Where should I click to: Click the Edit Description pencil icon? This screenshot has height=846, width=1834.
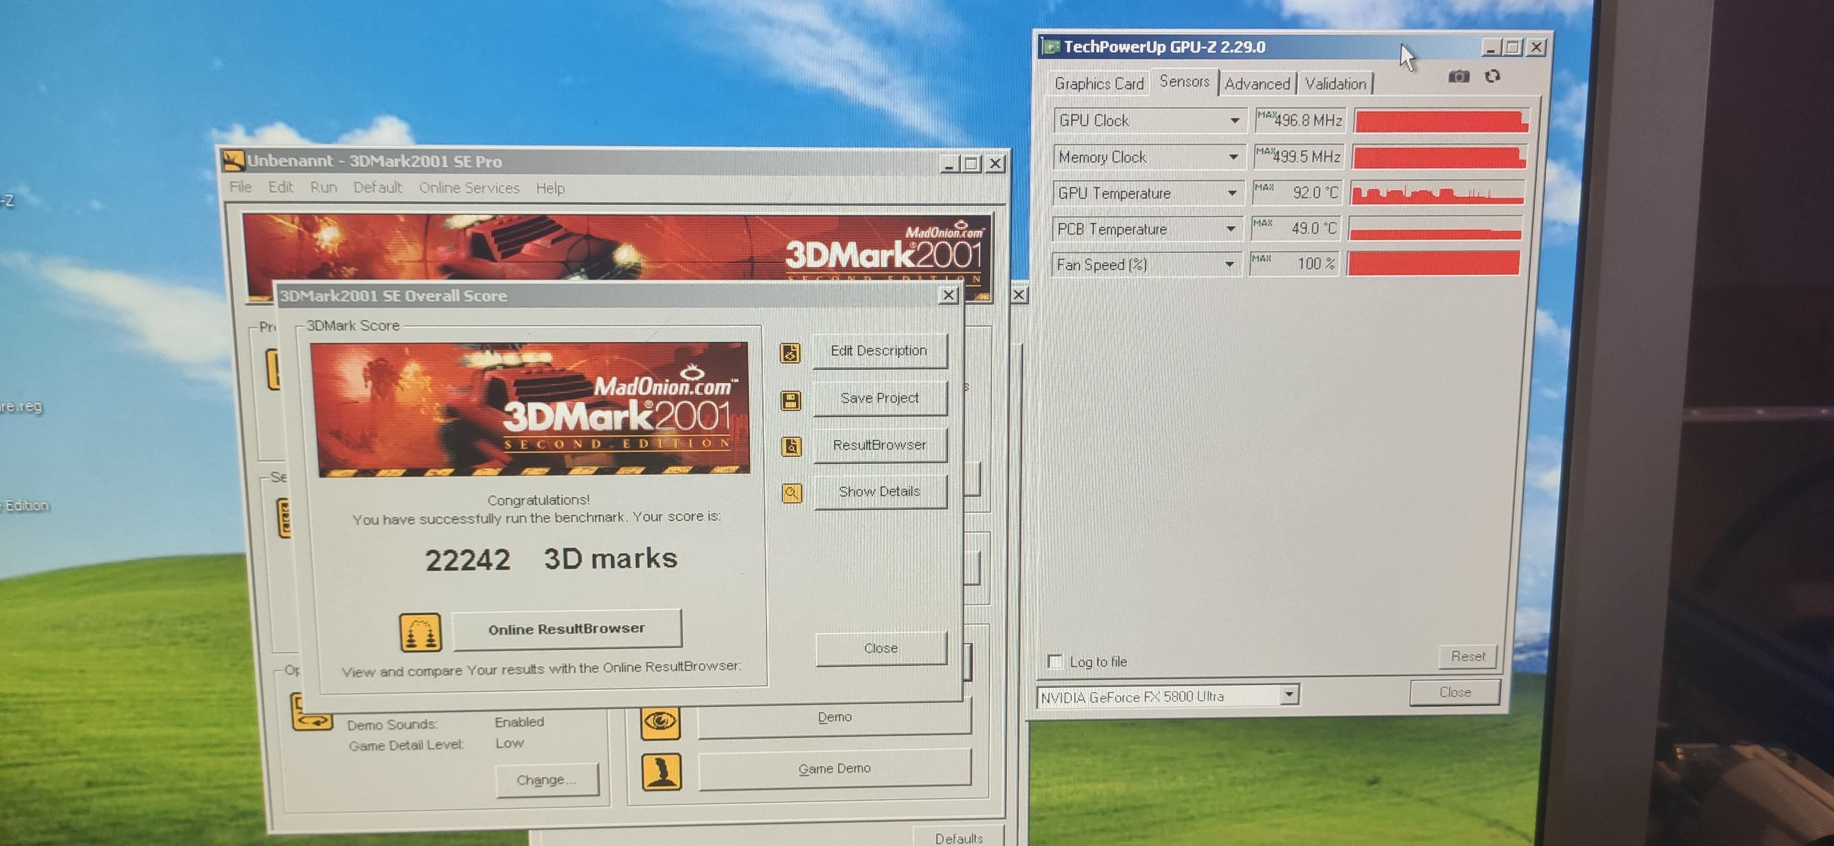(x=790, y=353)
